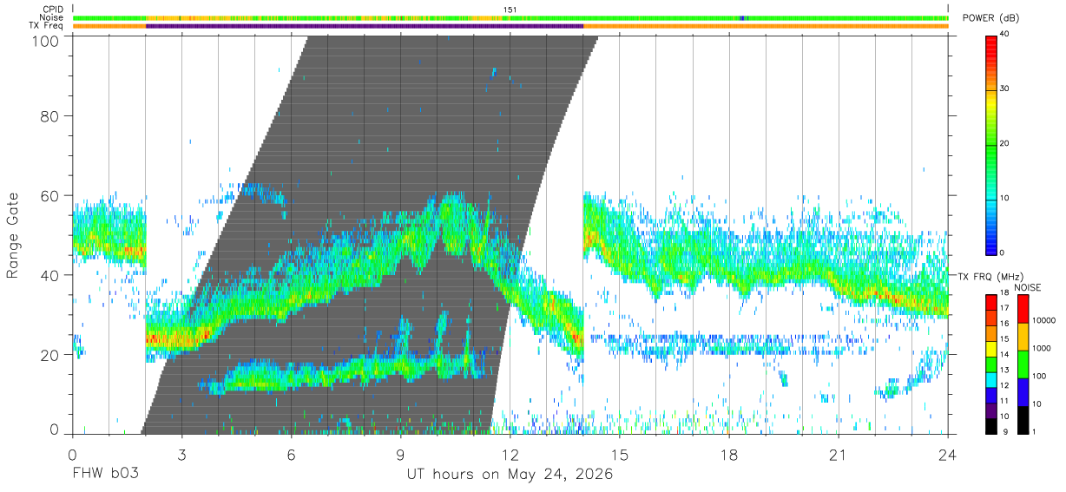The width and height of the screenshot is (1066, 492).
Task: Click the POWER (dB) colorbar title
Action: pyautogui.click(x=990, y=18)
